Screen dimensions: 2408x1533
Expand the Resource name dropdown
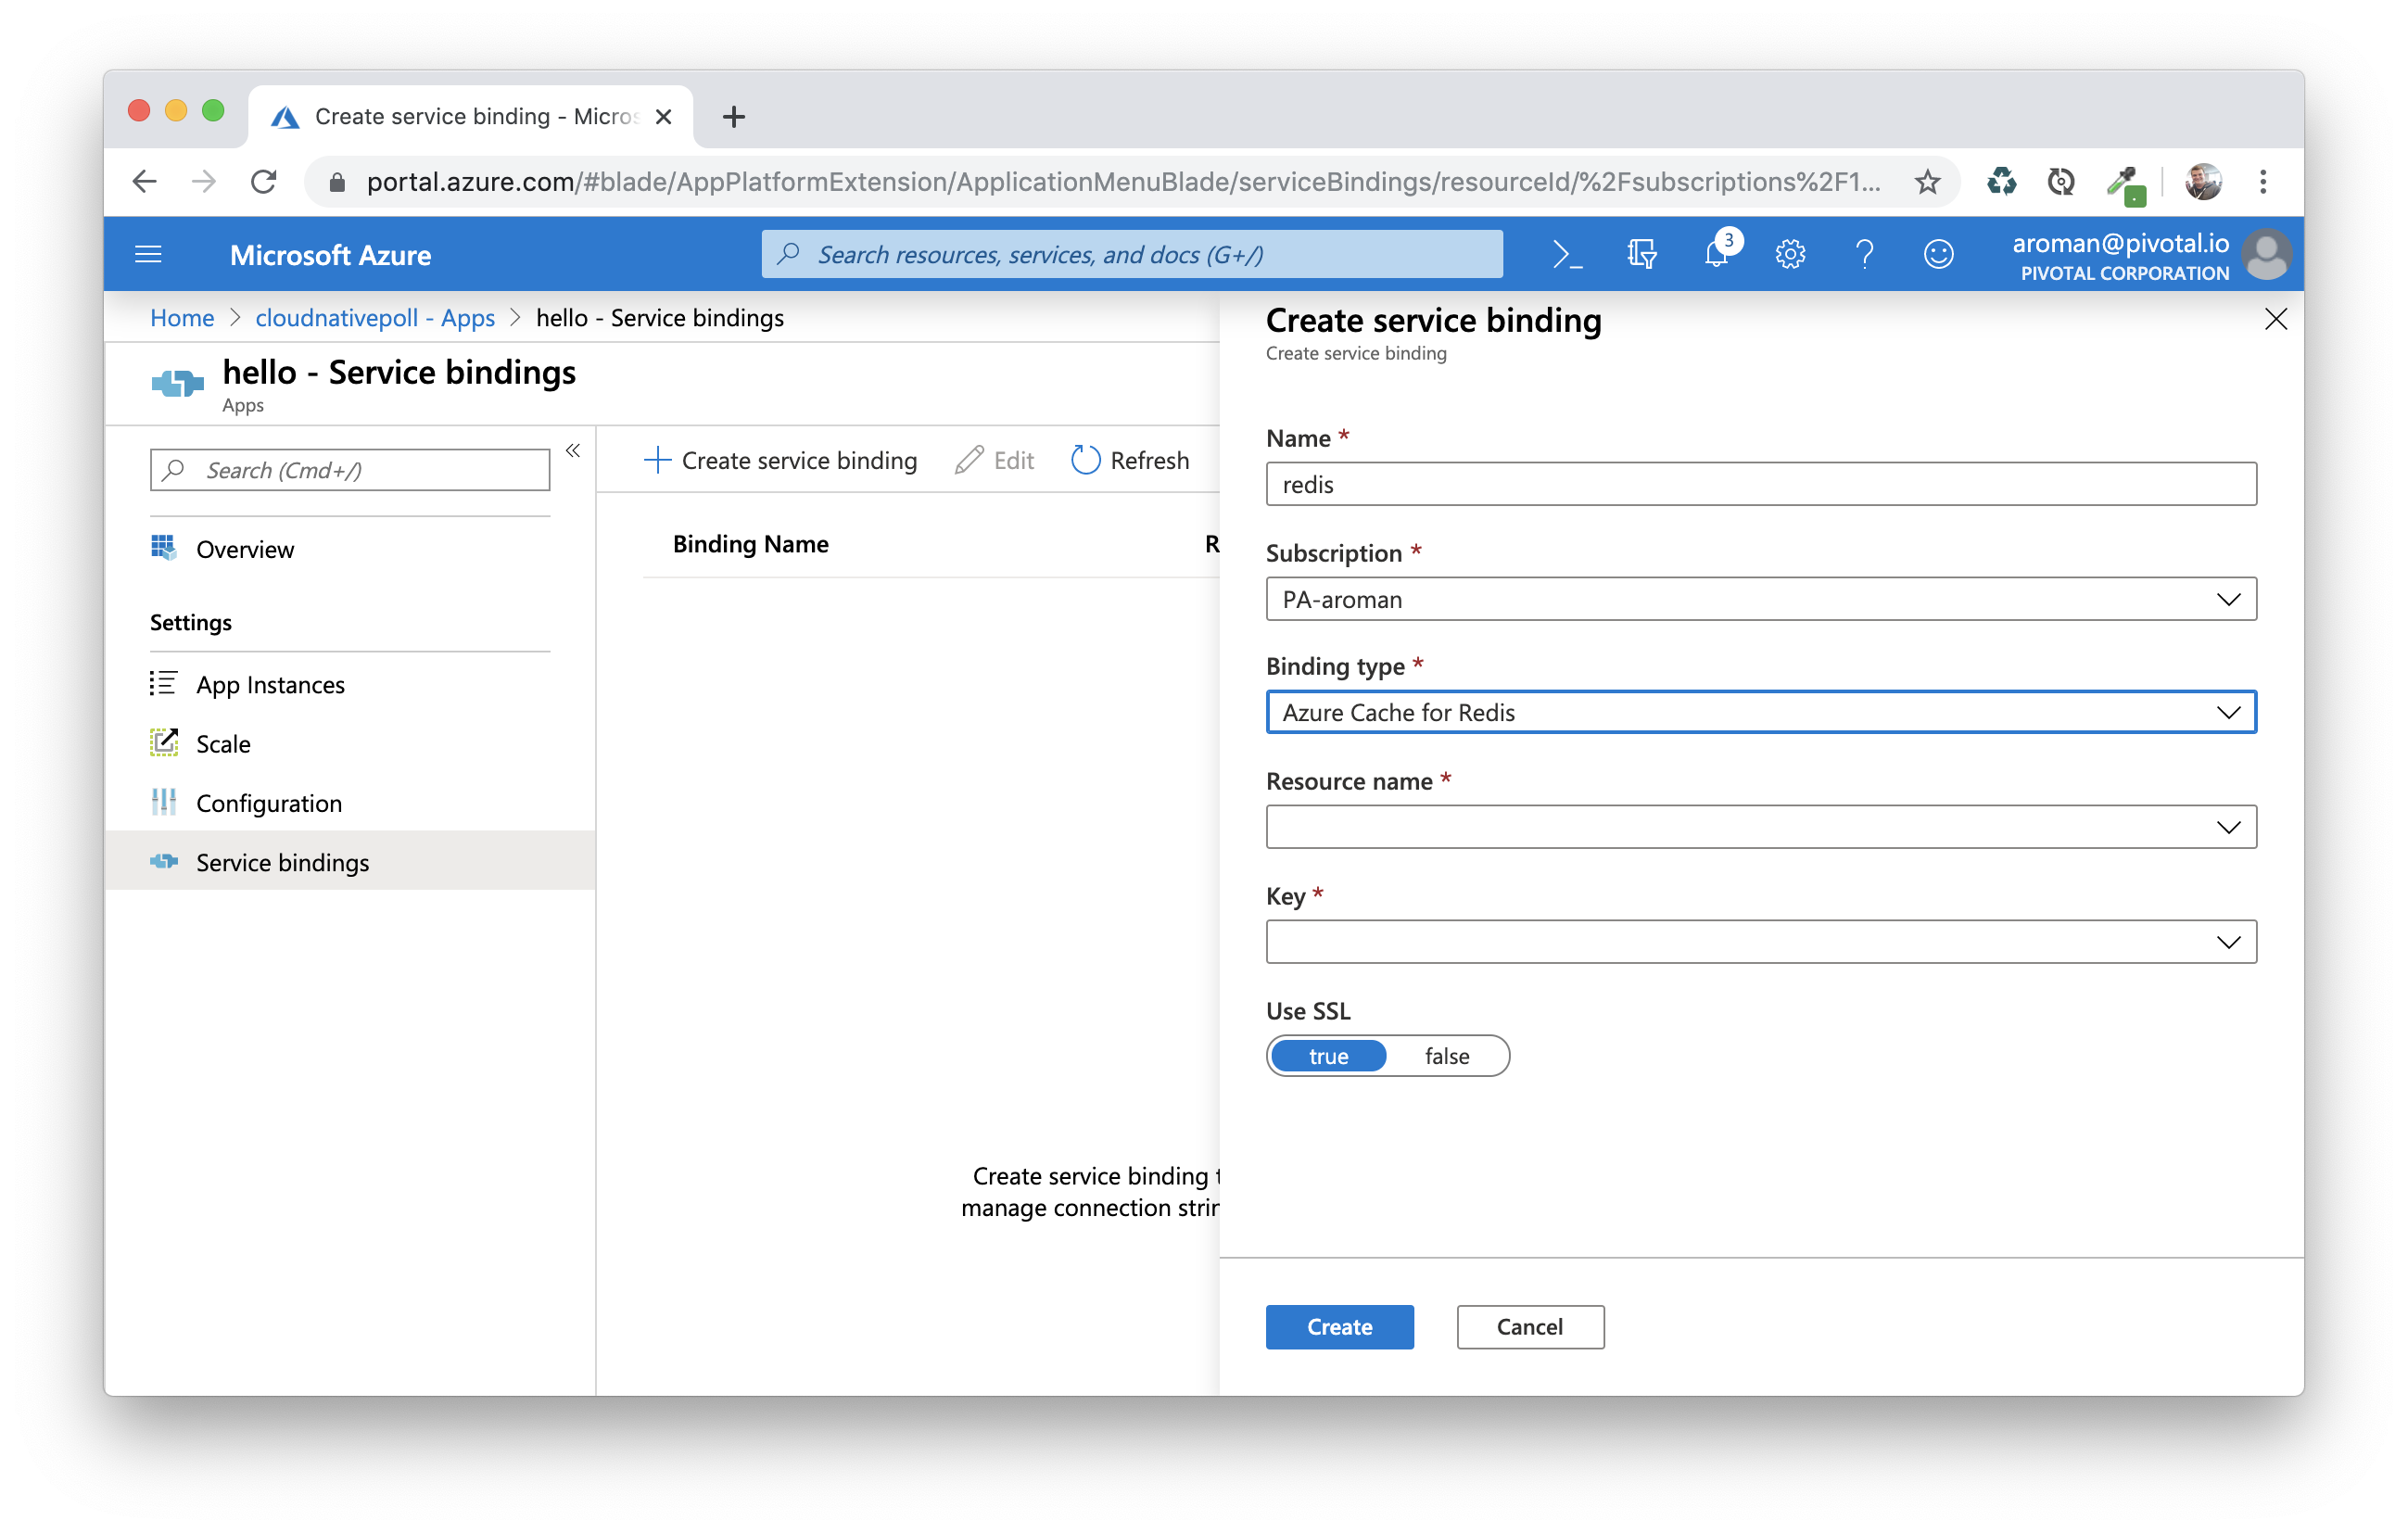(1760, 827)
